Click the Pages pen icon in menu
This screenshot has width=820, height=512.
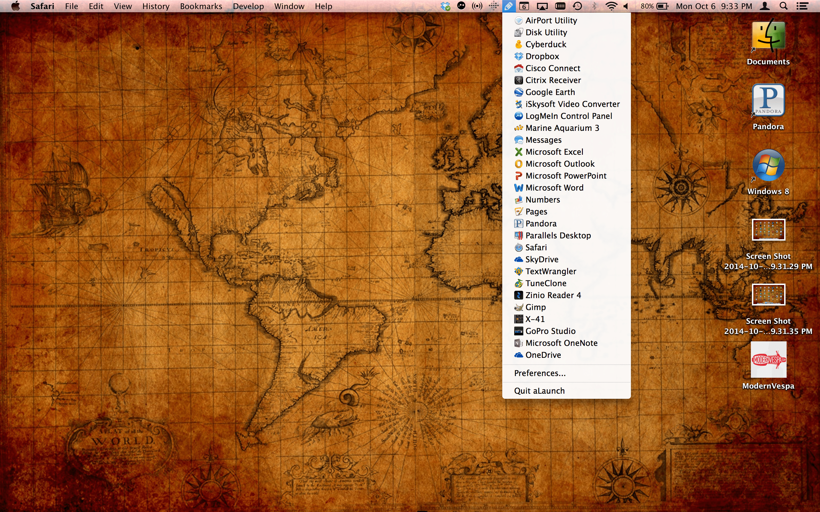518,212
